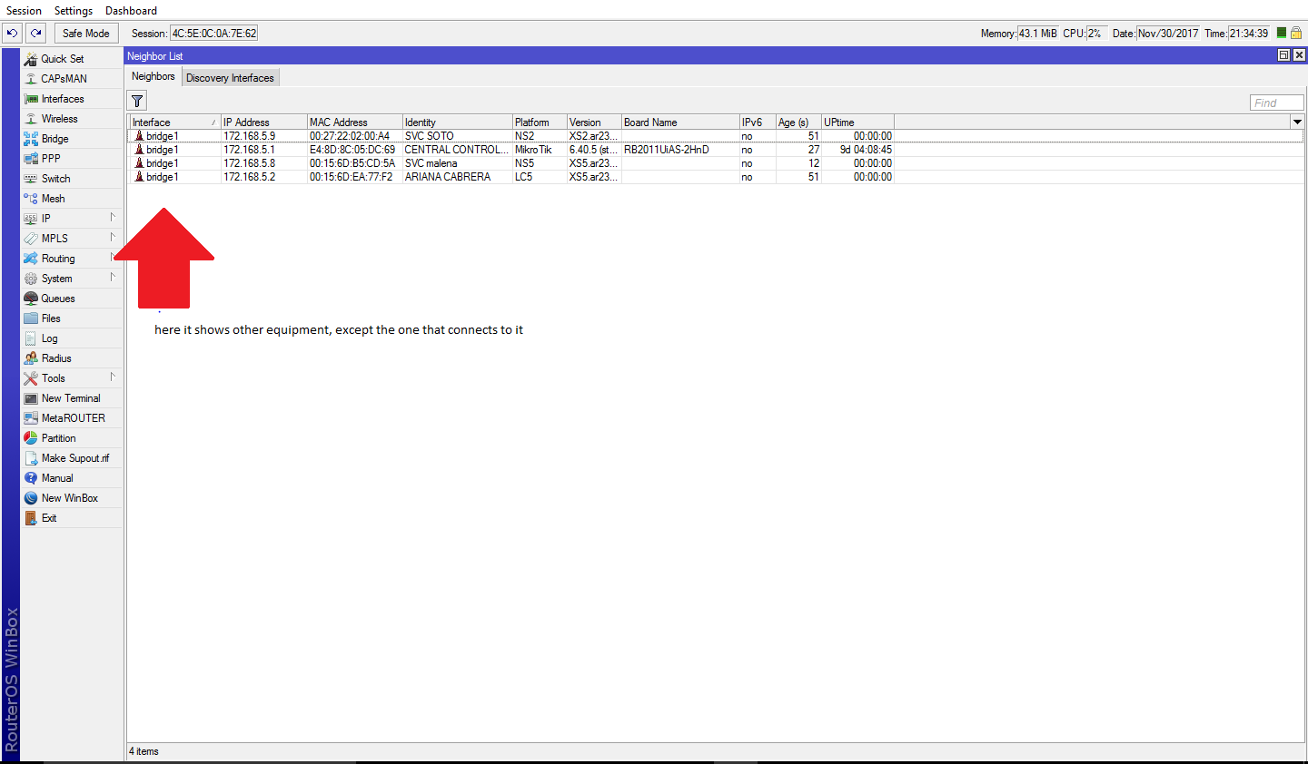Toggle Safe Mode button
This screenshot has width=1308, height=764.
point(86,34)
